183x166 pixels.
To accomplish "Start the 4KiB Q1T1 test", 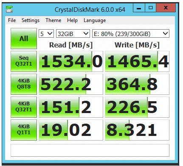I will tap(24, 130).
